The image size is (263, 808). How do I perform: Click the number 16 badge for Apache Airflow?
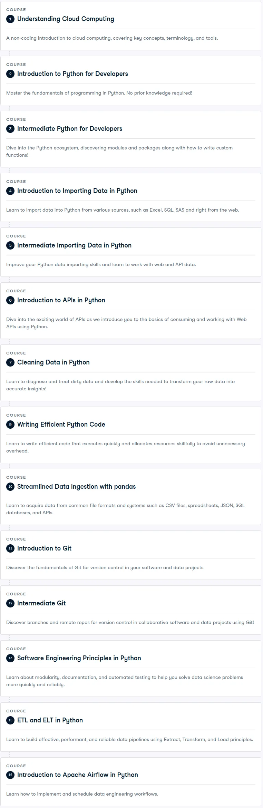[x=10, y=775]
